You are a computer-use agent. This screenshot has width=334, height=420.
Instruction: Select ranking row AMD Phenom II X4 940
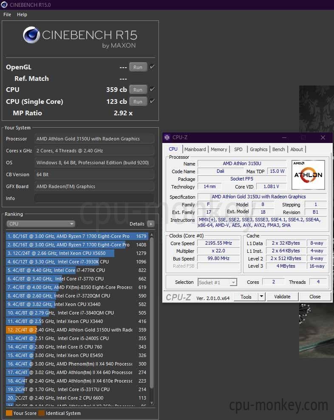tap(77, 364)
